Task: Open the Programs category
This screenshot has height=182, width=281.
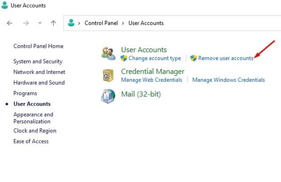Action: tap(25, 93)
